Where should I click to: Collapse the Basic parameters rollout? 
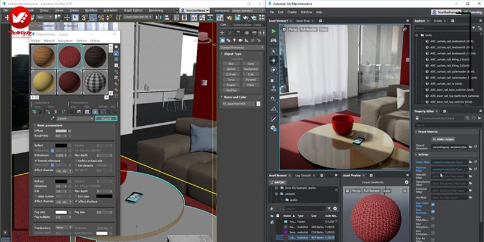(50, 125)
